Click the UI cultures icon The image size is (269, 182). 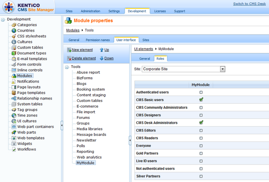pos(14,121)
